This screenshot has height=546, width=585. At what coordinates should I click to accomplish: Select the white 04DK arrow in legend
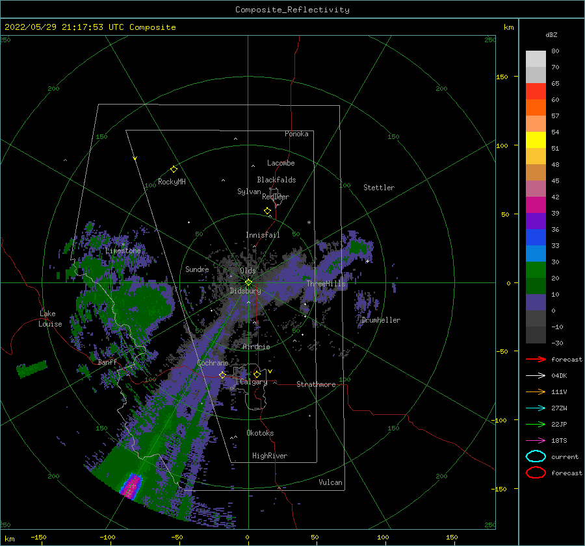[x=536, y=375]
